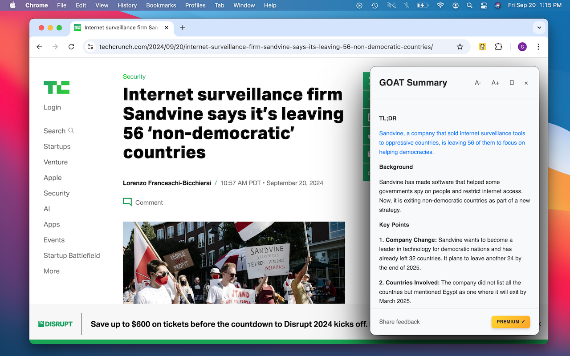This screenshot has width=570, height=356.
Task: Go to Startups section
Action: [x=57, y=146]
